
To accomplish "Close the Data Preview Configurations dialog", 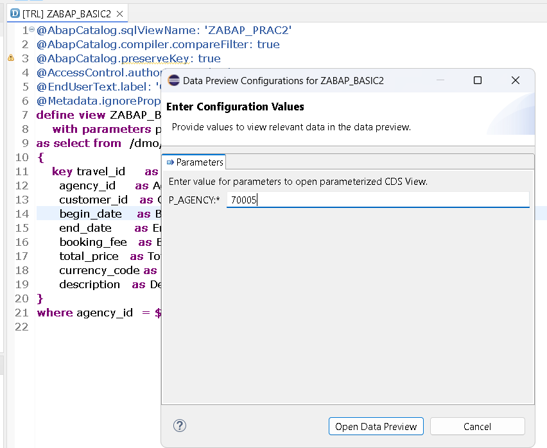I will tap(515, 80).
